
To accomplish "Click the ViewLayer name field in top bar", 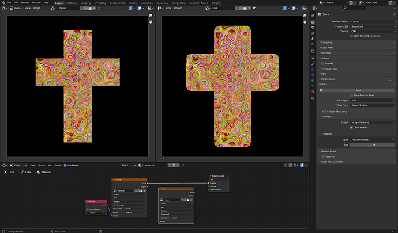I will click(x=376, y=2).
